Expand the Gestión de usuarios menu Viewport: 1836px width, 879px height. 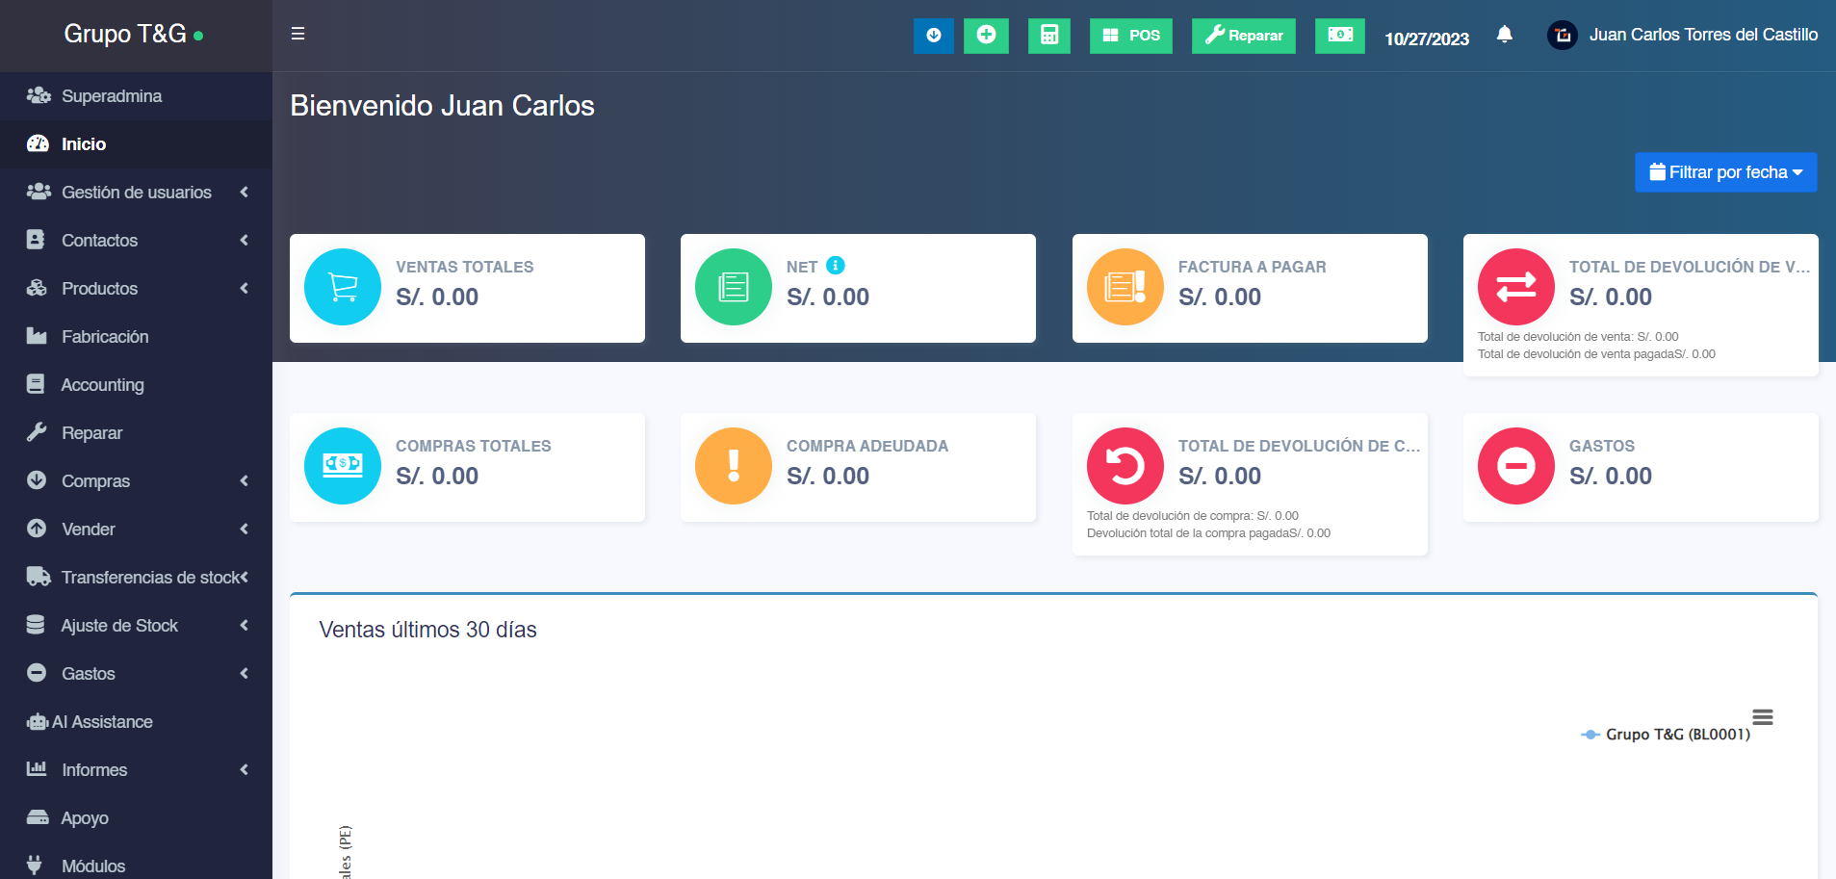click(136, 193)
